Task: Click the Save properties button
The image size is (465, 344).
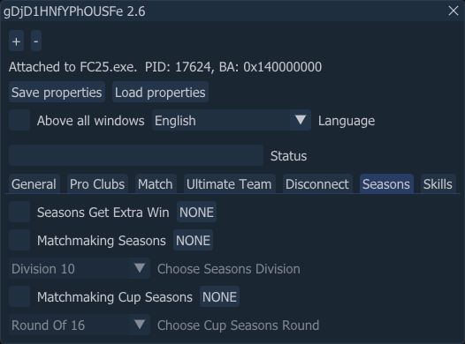Action: 57,92
